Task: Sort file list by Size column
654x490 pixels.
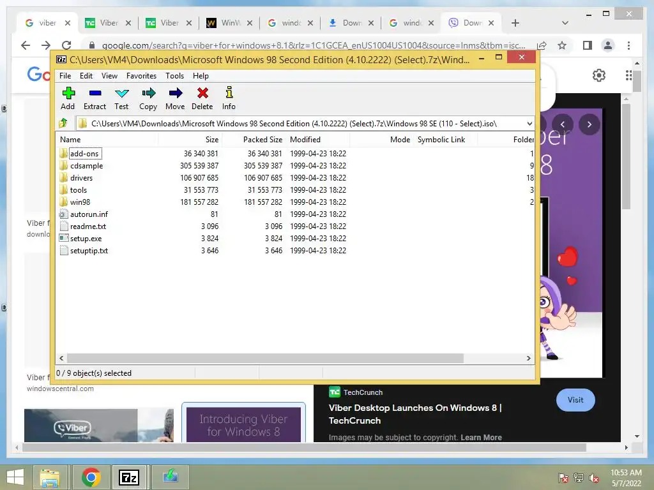Action: click(x=189, y=140)
